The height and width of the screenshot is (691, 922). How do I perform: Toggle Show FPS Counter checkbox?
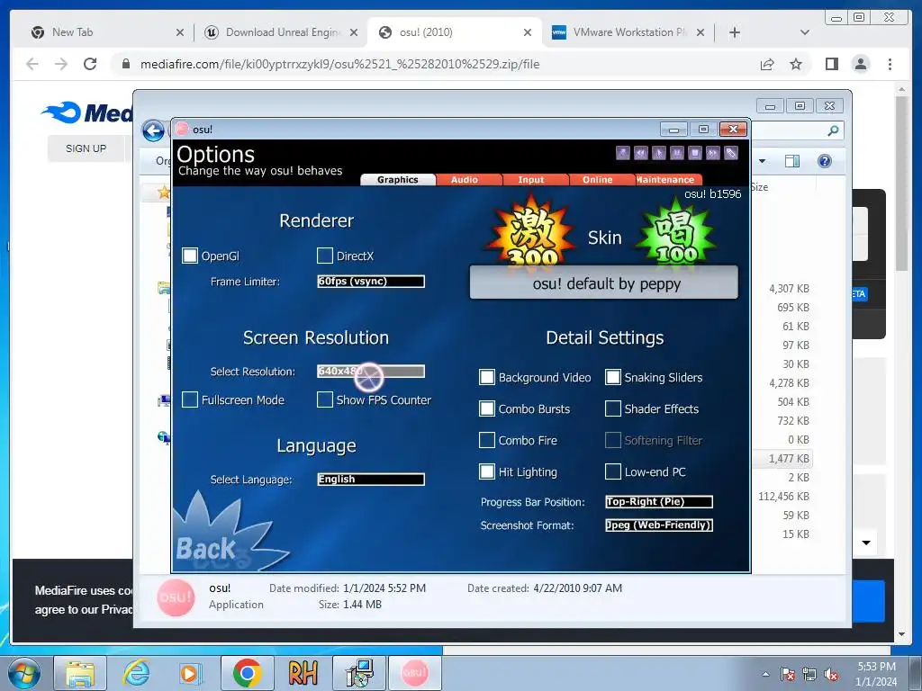(324, 399)
